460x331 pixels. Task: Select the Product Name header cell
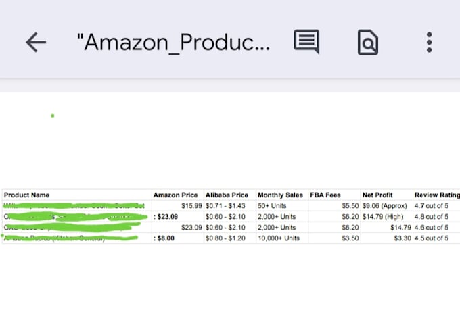pyautogui.click(x=77, y=195)
